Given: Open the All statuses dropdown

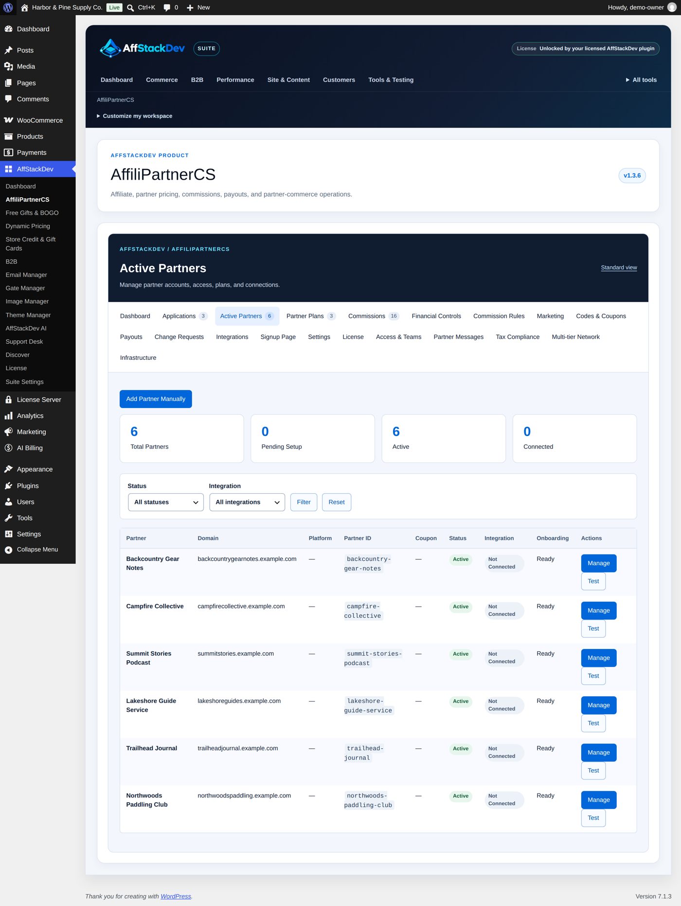Looking at the screenshot, I should click(x=166, y=502).
